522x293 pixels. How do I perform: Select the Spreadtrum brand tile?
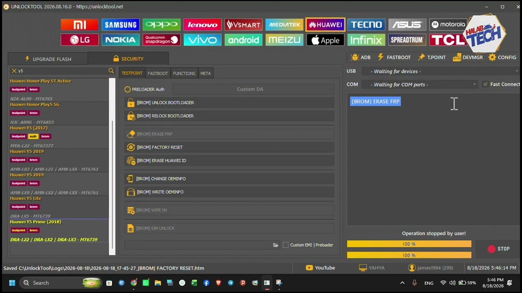pos(407,40)
